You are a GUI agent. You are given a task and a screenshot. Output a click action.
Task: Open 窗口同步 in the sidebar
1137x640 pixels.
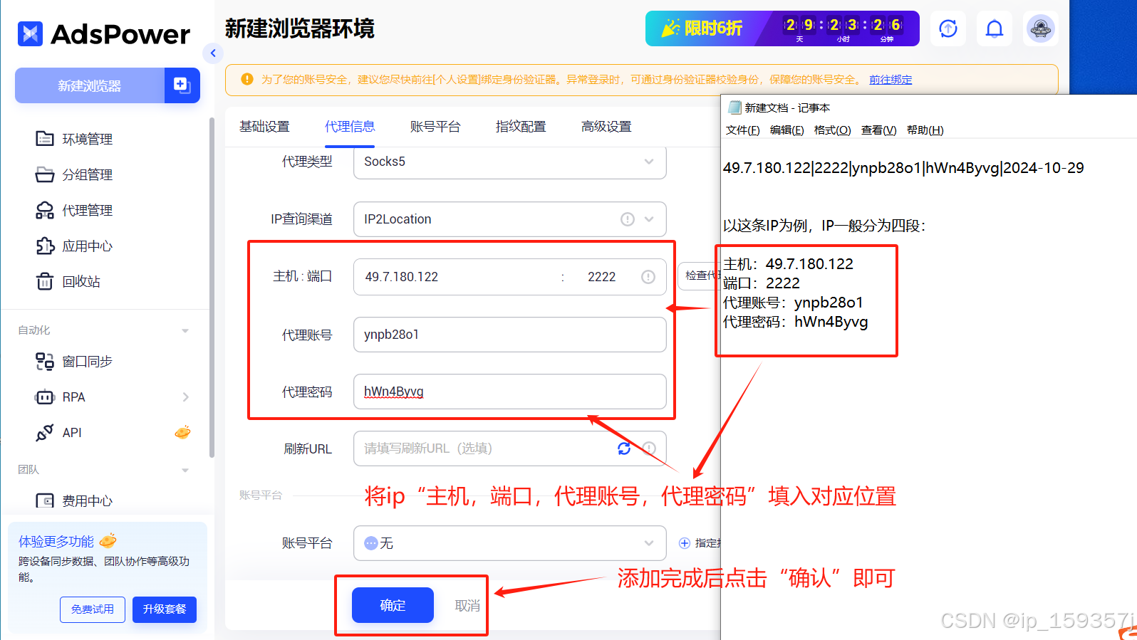coord(74,361)
